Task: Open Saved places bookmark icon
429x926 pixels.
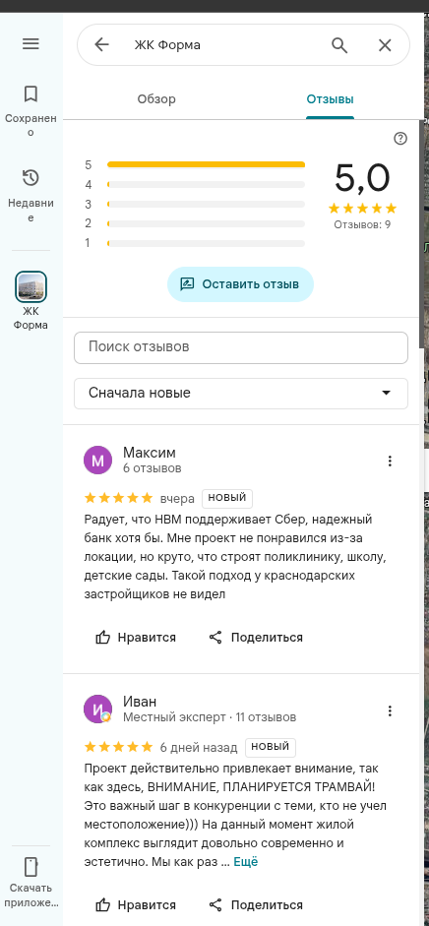Action: pyautogui.click(x=31, y=93)
